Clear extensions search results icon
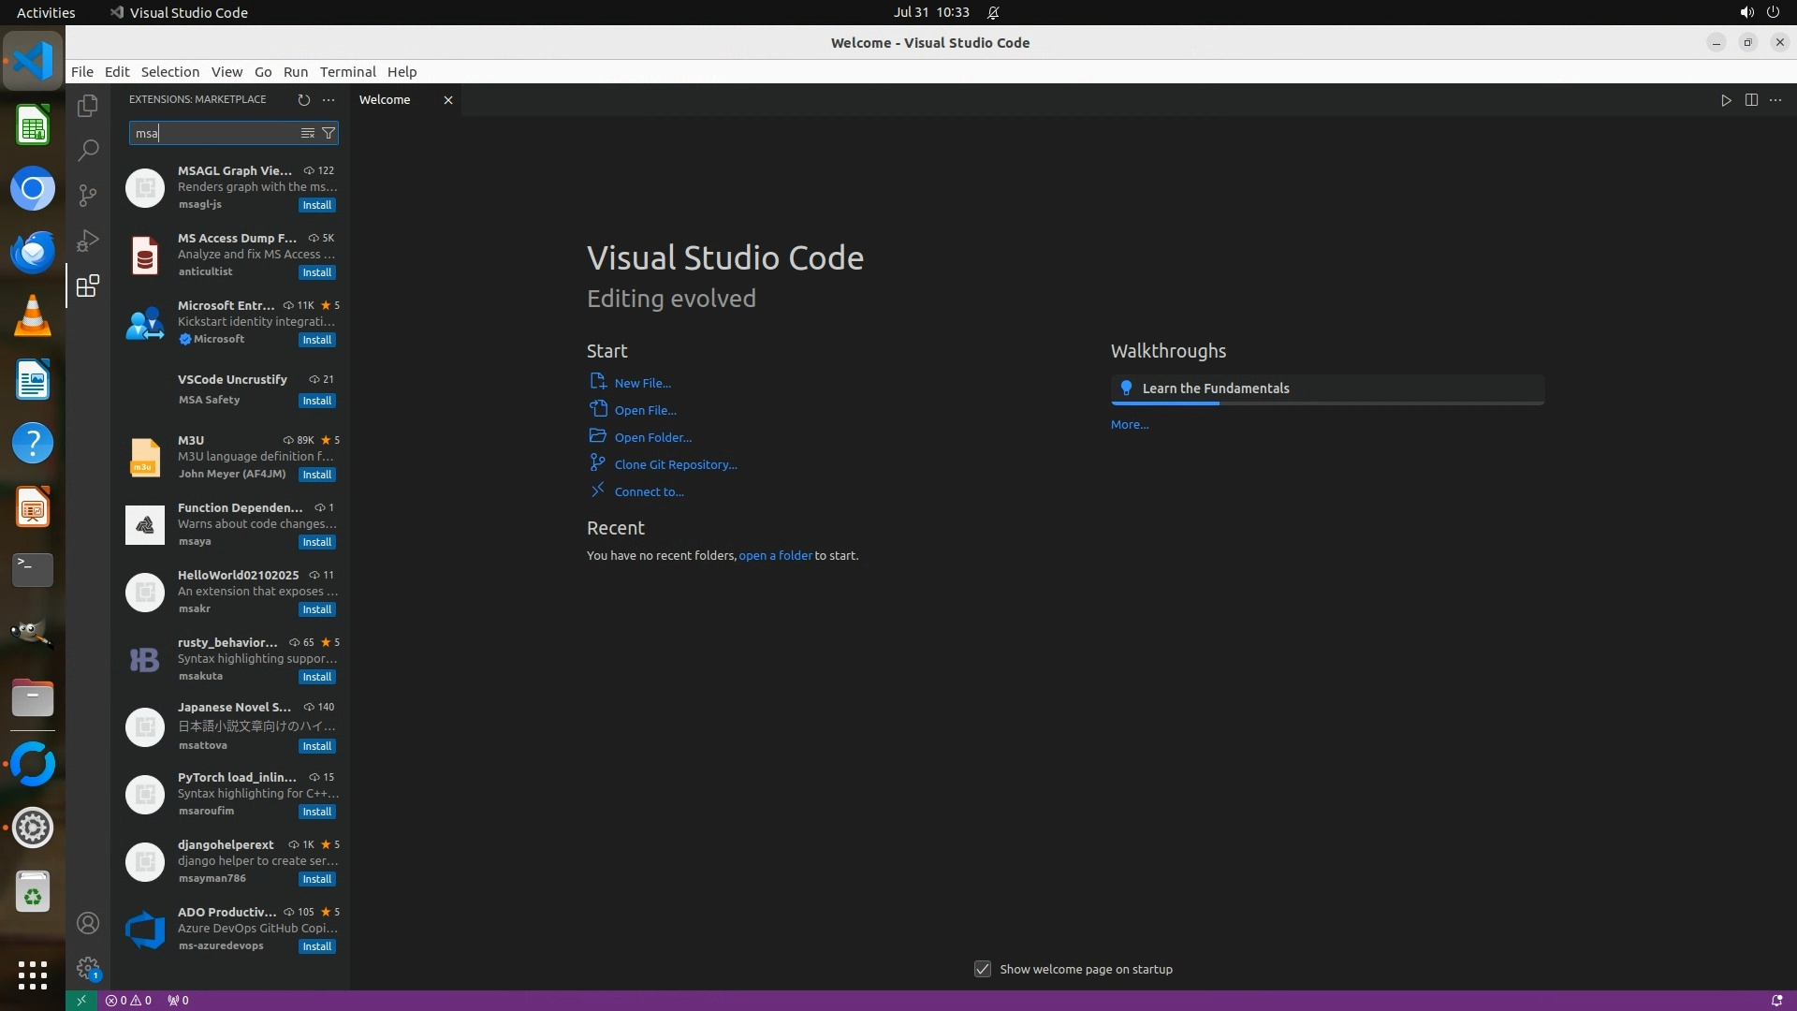 (x=307, y=133)
